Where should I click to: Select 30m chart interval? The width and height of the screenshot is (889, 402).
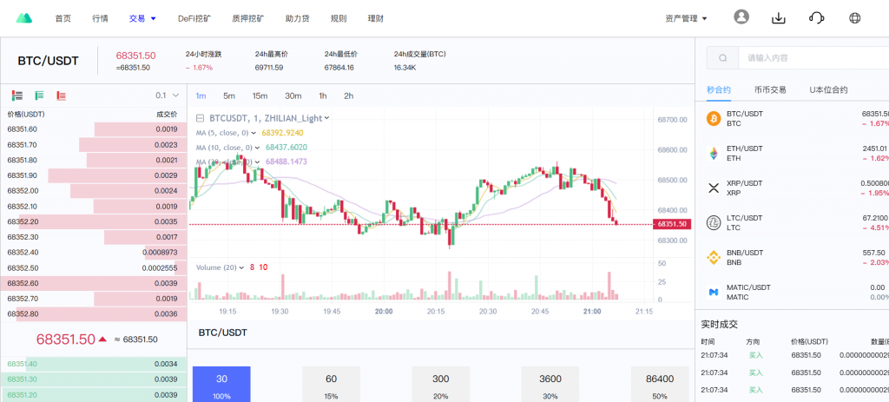click(x=293, y=96)
